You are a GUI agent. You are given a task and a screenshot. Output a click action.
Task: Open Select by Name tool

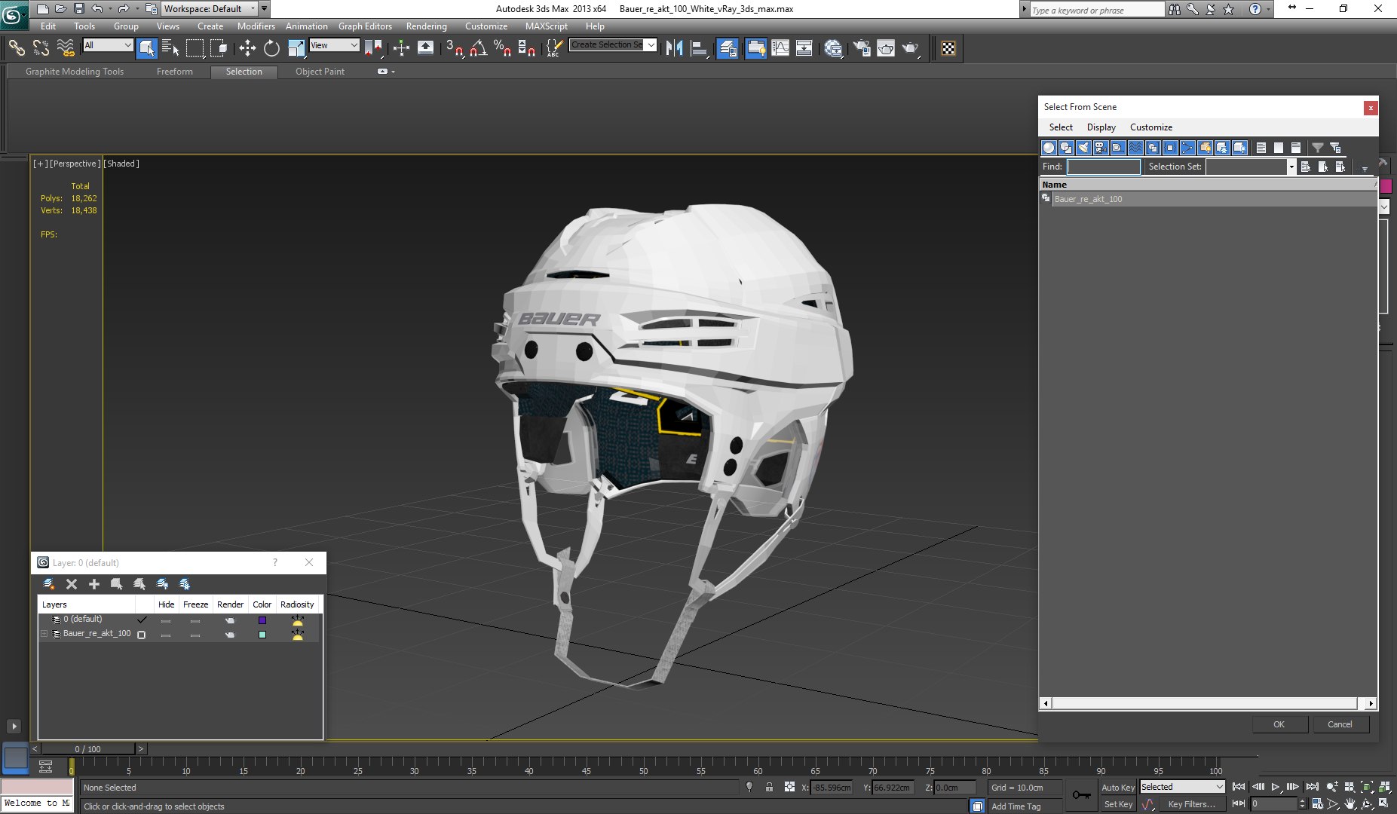tap(170, 48)
